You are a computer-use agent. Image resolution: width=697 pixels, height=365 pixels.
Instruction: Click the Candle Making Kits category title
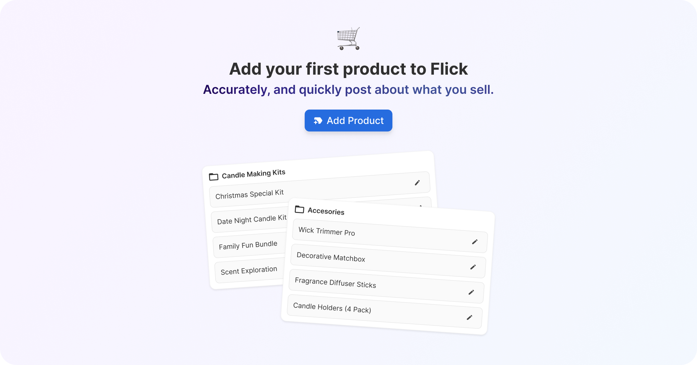(x=254, y=174)
